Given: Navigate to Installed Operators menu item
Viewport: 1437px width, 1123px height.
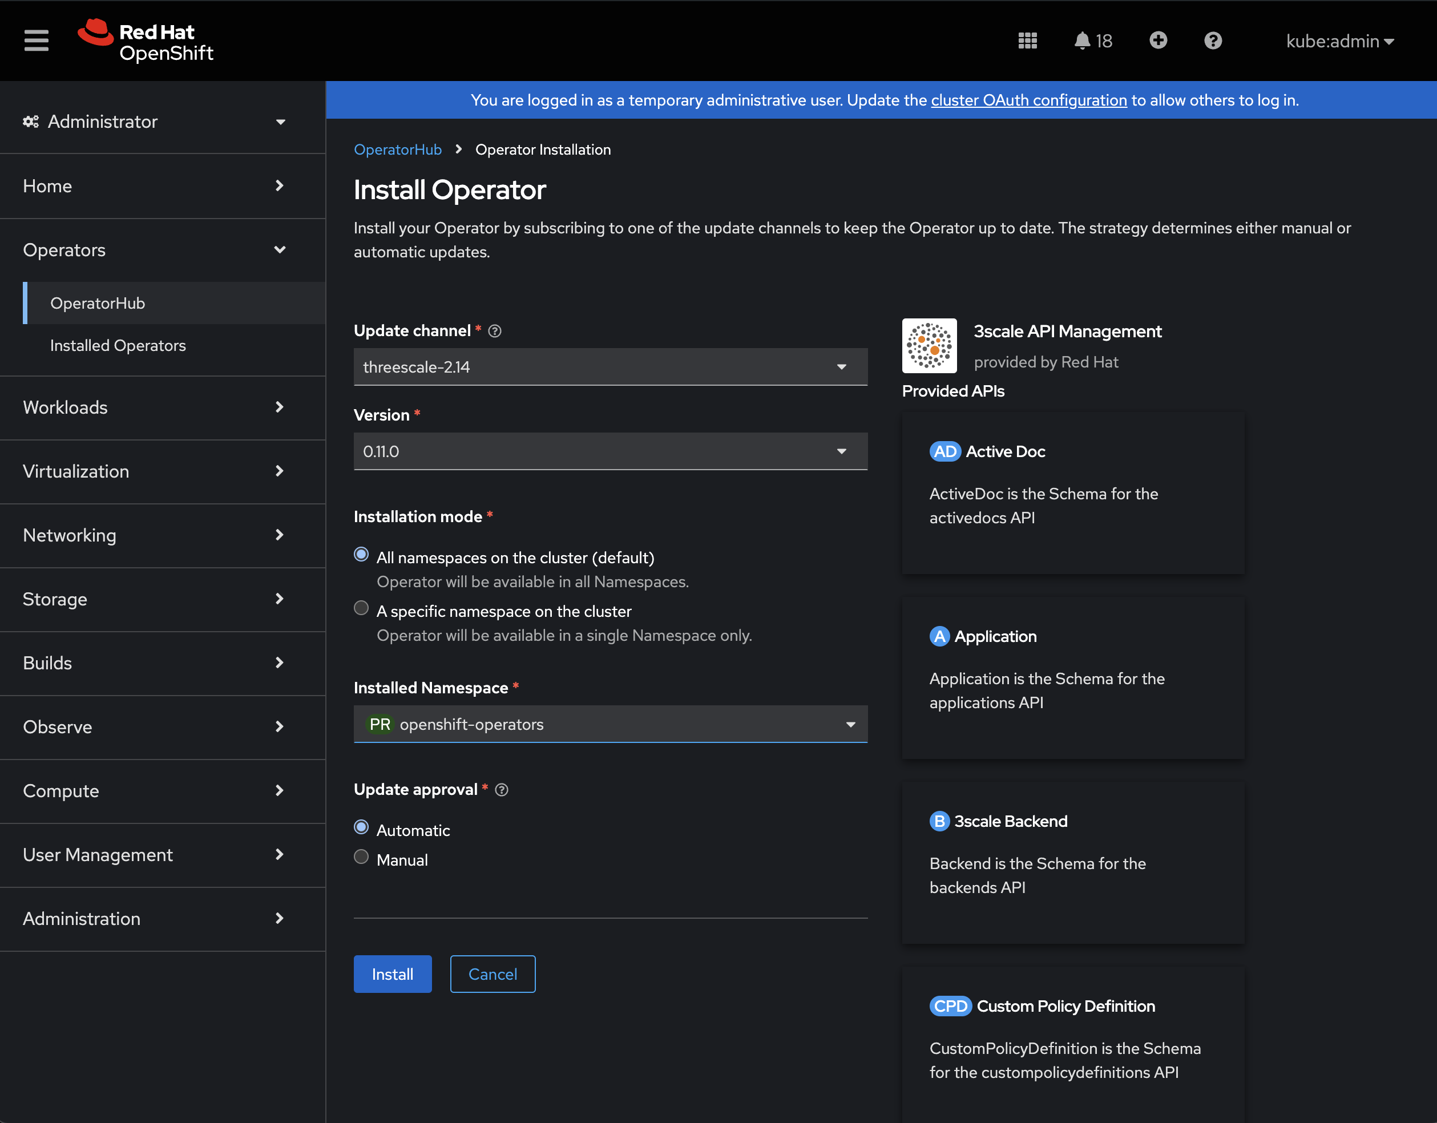Looking at the screenshot, I should [118, 346].
